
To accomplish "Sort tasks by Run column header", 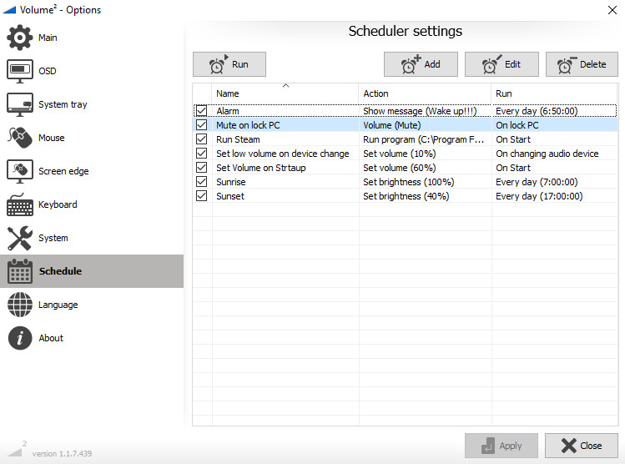I will [x=554, y=93].
